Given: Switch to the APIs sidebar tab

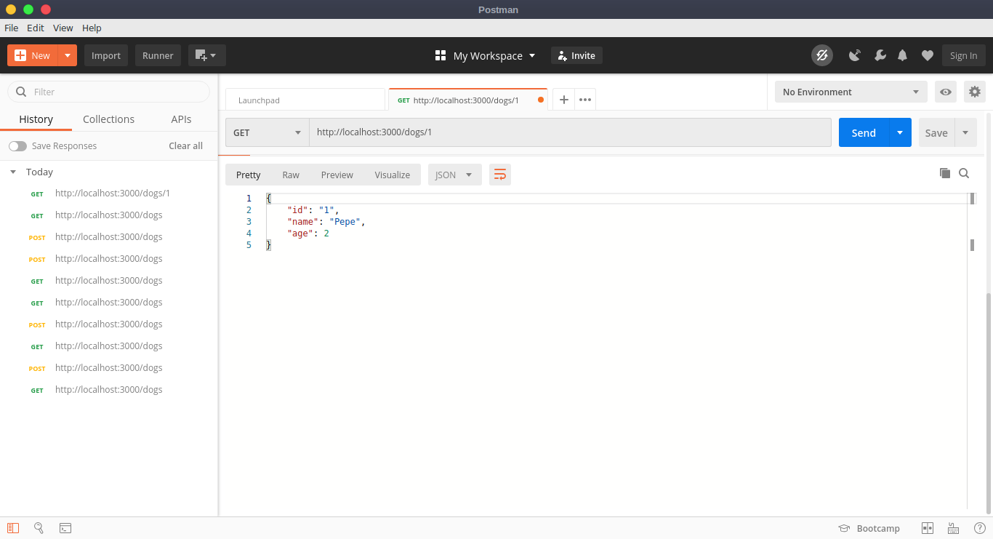Looking at the screenshot, I should 181,119.
